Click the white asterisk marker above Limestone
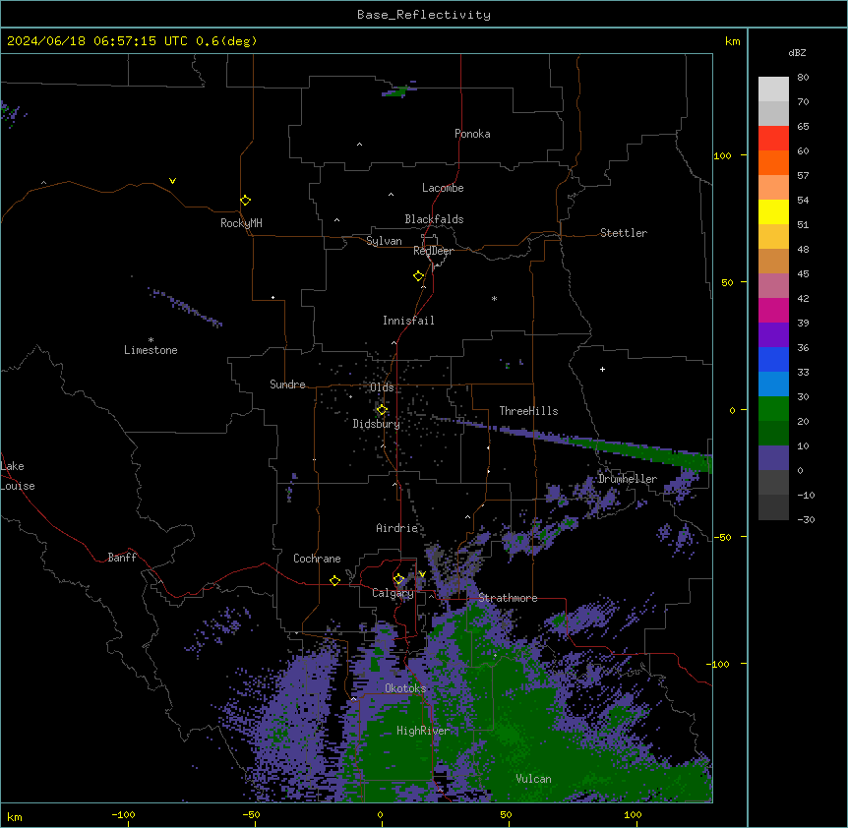Screen dimensions: 848x828 (151, 339)
